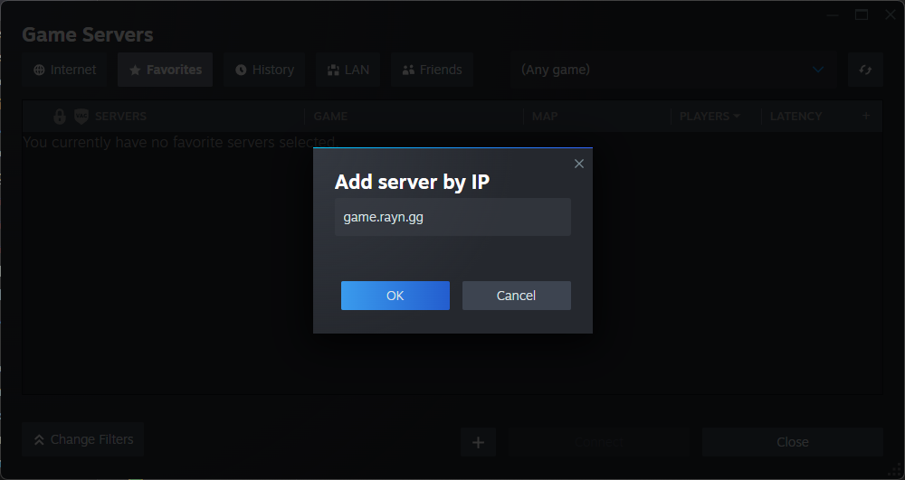Close the Game Servers window via Close button

point(793,443)
